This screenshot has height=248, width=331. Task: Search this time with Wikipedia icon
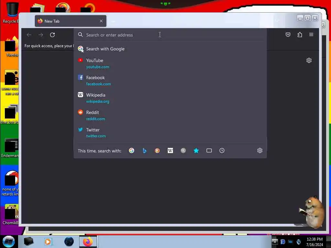[x=170, y=150]
